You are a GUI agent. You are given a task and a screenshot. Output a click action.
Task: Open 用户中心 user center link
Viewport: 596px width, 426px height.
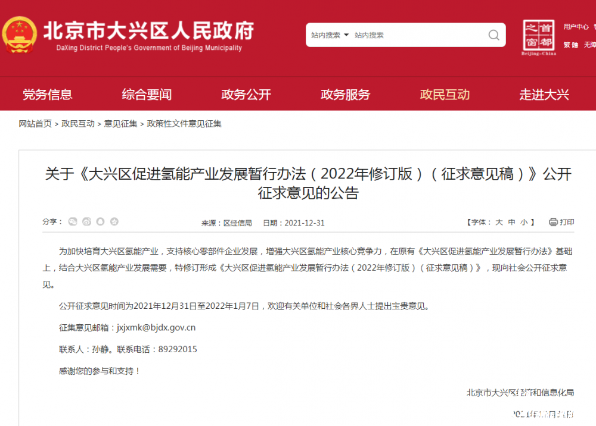click(x=576, y=27)
